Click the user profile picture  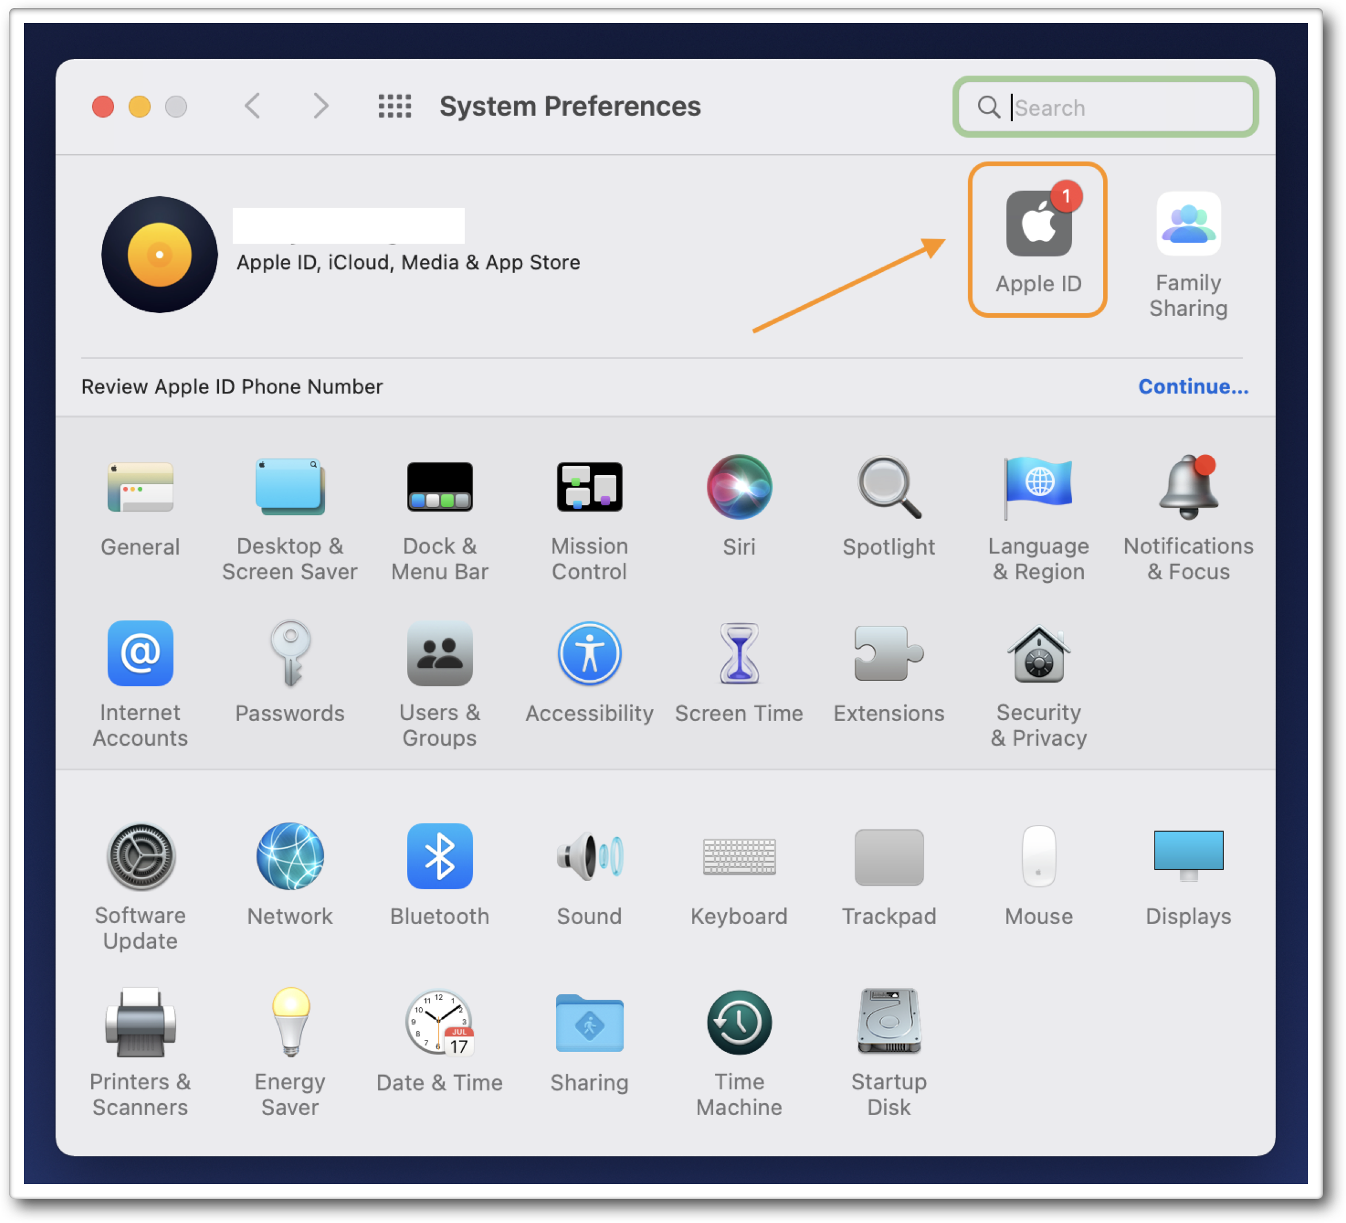[x=159, y=255]
